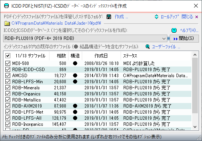Toggle the header select-all subfiles checkbox

(8, 56)
